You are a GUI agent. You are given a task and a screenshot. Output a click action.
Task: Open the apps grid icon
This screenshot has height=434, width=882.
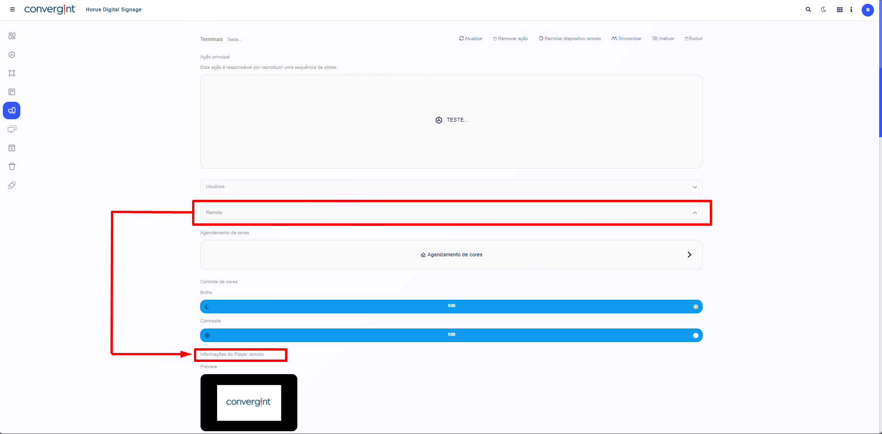[840, 9]
